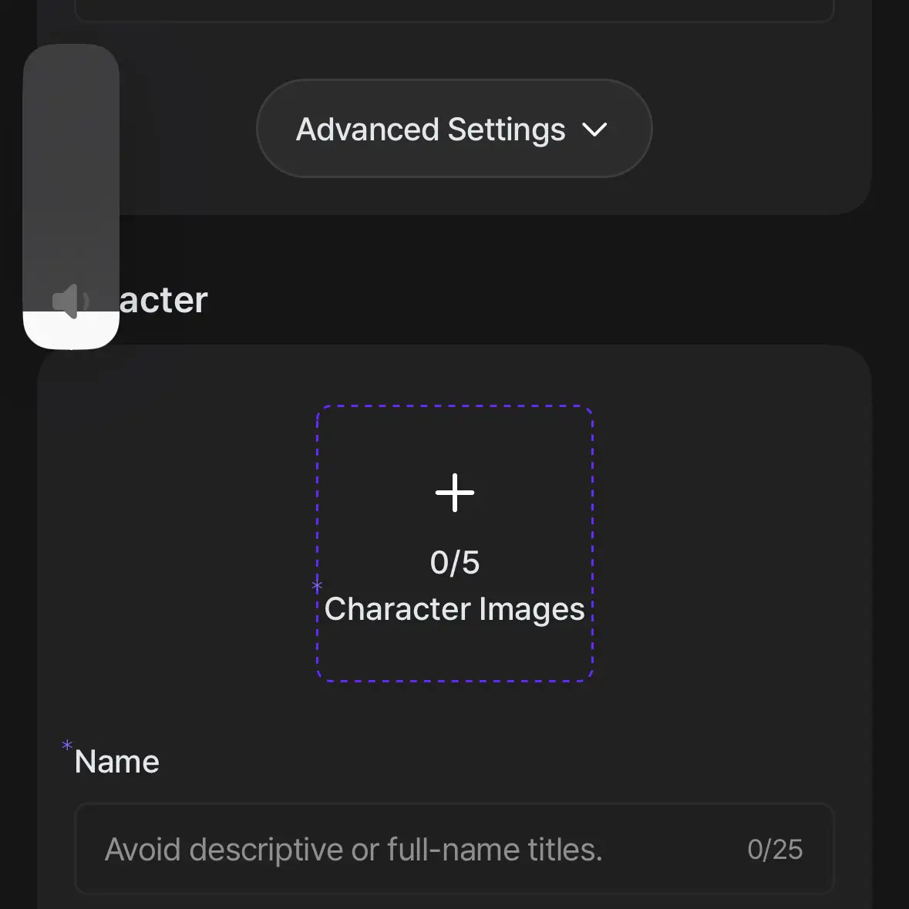The width and height of the screenshot is (909, 909).
Task: Focus the Name input field
Action: (x=455, y=850)
